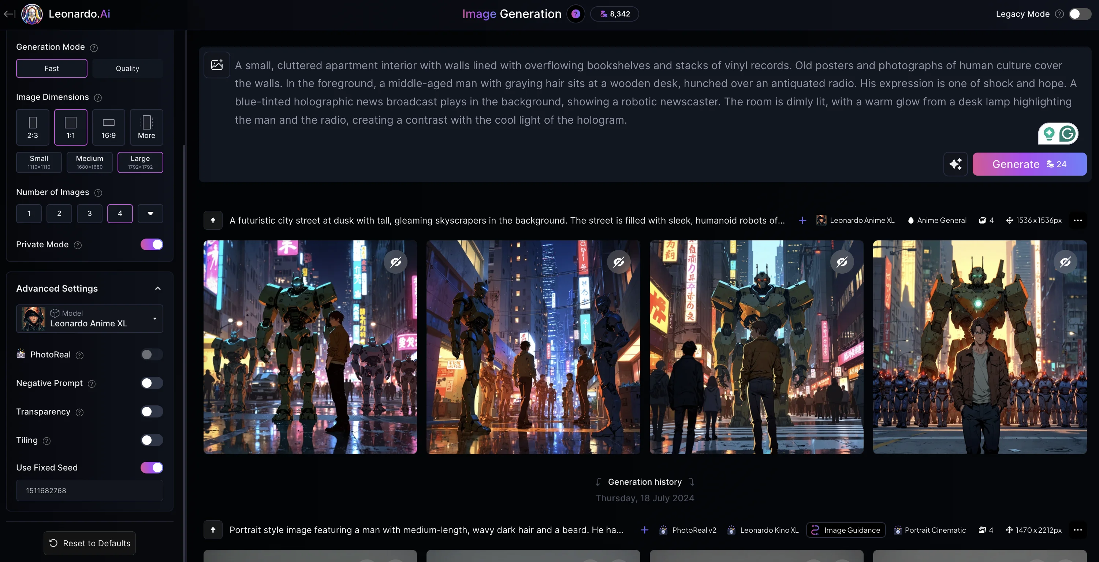Screen dimensions: 1099x562
Task: Click the fixed seed number field
Action: point(90,490)
